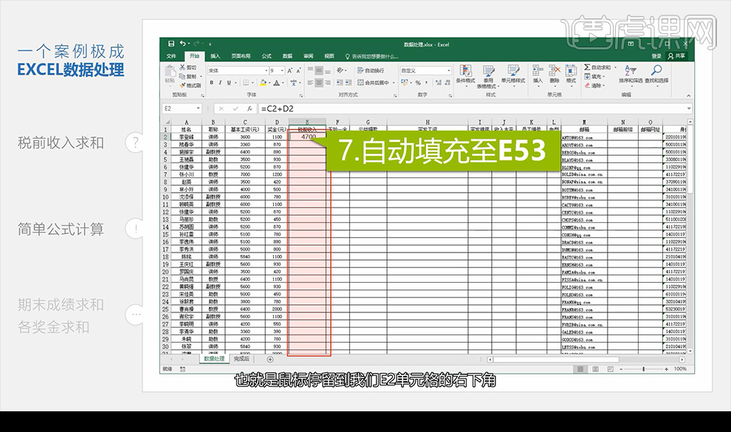The image size is (731, 432).
Task: Open Find & Select magnifier icon
Action: point(656,69)
